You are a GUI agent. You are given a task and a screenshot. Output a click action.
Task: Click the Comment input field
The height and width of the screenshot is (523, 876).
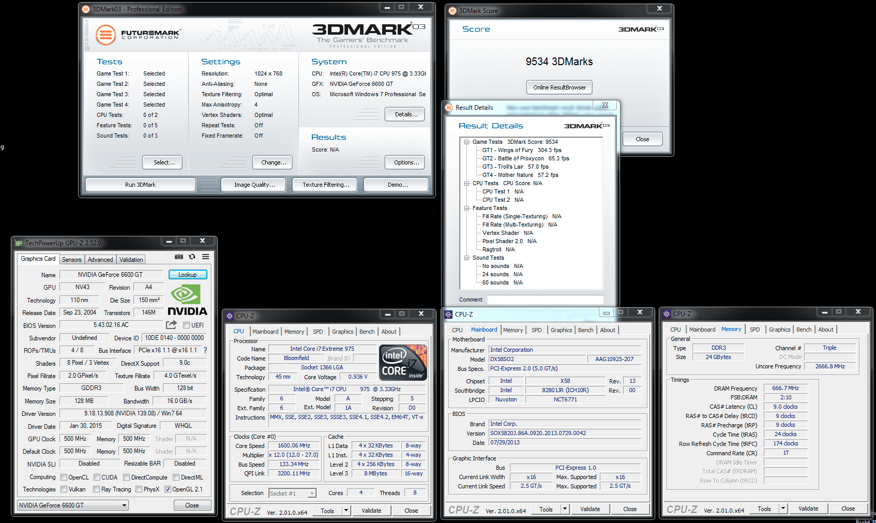tap(545, 300)
